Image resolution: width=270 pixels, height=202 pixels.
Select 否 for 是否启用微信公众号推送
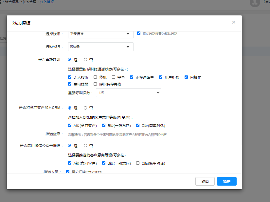pyautogui.click(x=85, y=146)
